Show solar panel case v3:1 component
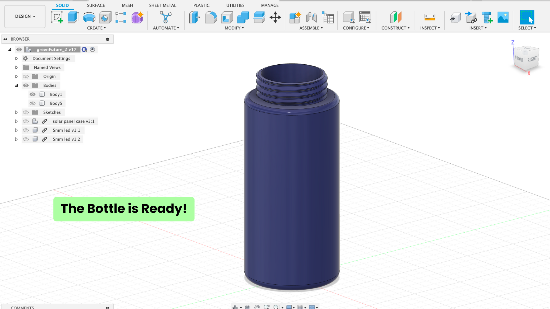 pos(26,121)
